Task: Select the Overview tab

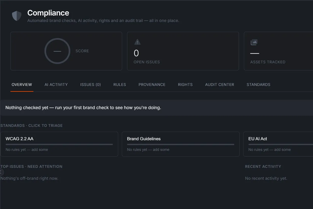Action: coord(22,84)
